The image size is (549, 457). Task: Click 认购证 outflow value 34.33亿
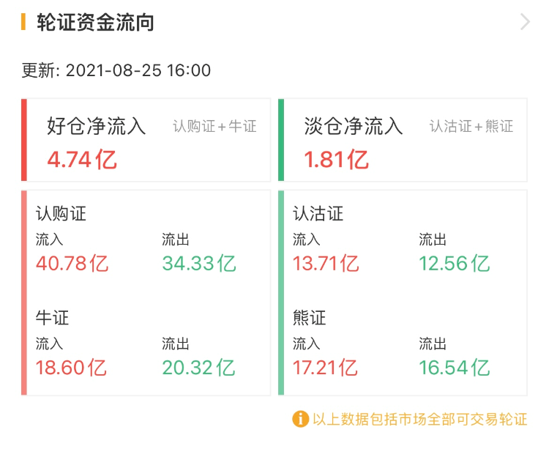tap(198, 263)
